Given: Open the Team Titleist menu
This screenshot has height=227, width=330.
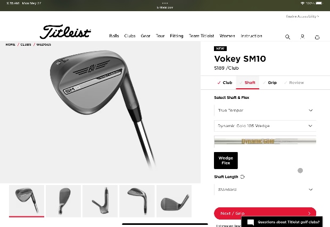Looking at the screenshot, I should [x=201, y=36].
